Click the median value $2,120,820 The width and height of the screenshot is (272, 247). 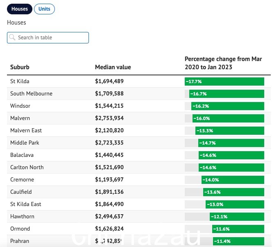point(109,130)
